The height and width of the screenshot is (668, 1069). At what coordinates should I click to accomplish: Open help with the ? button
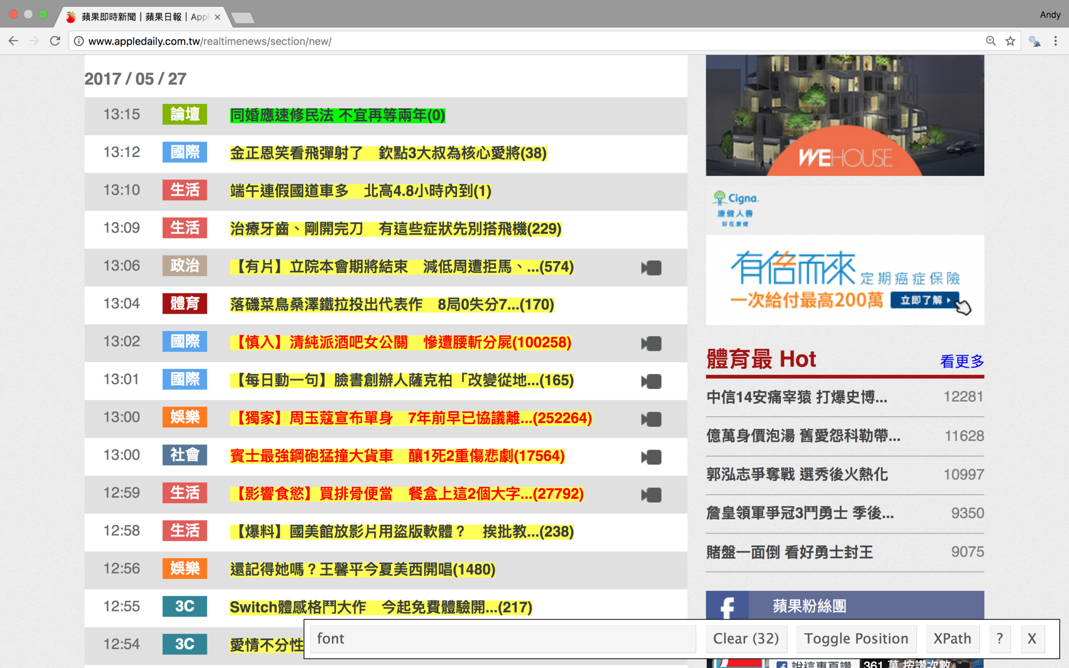[x=999, y=638]
